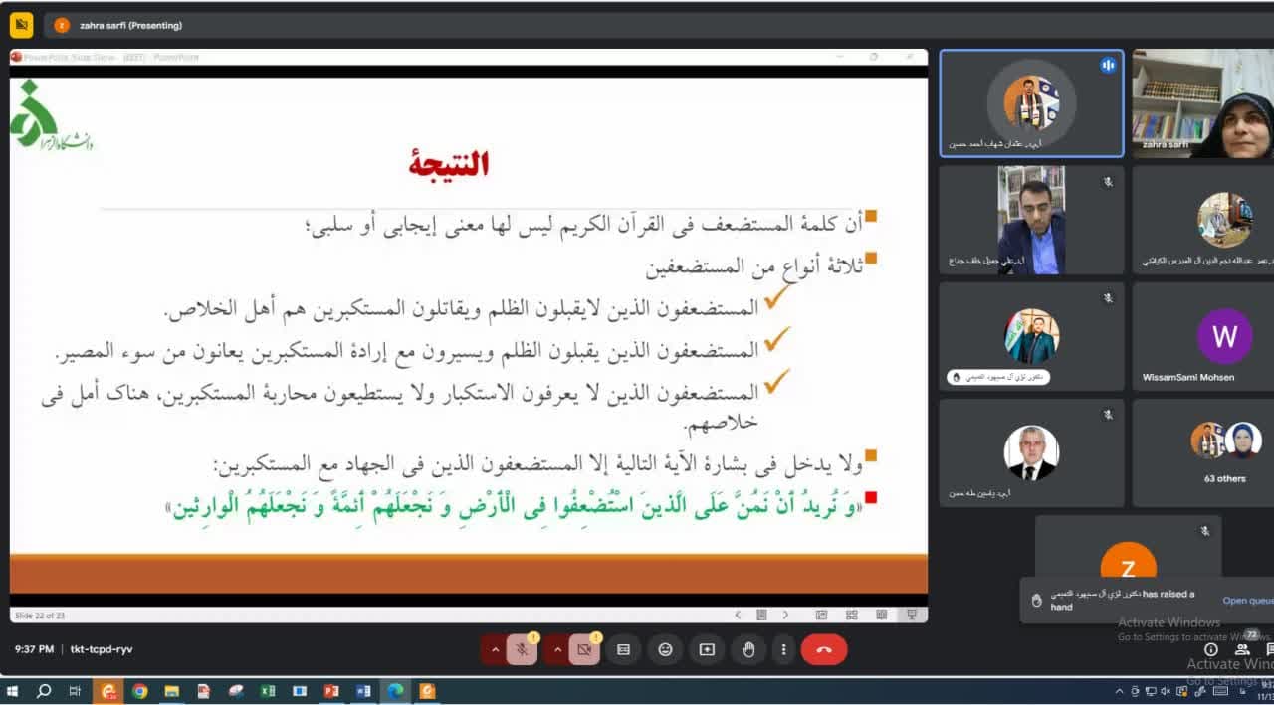Open see all slides icon between arrows
Image resolution: width=1274 pixels, height=705 pixels.
click(761, 615)
